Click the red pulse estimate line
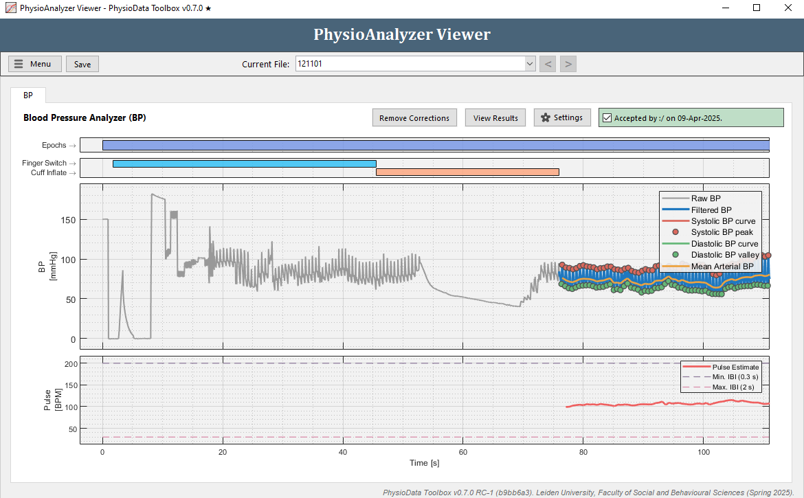This screenshot has height=498, width=804. click(x=667, y=404)
